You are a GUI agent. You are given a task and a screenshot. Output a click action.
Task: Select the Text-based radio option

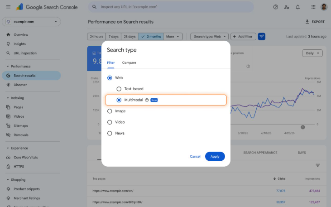(x=119, y=89)
